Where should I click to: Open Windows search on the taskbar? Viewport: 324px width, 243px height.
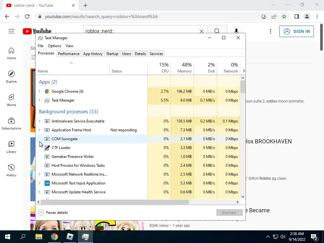[23, 237]
